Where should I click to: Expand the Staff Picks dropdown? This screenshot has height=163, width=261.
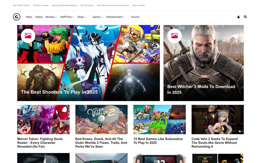(67, 17)
